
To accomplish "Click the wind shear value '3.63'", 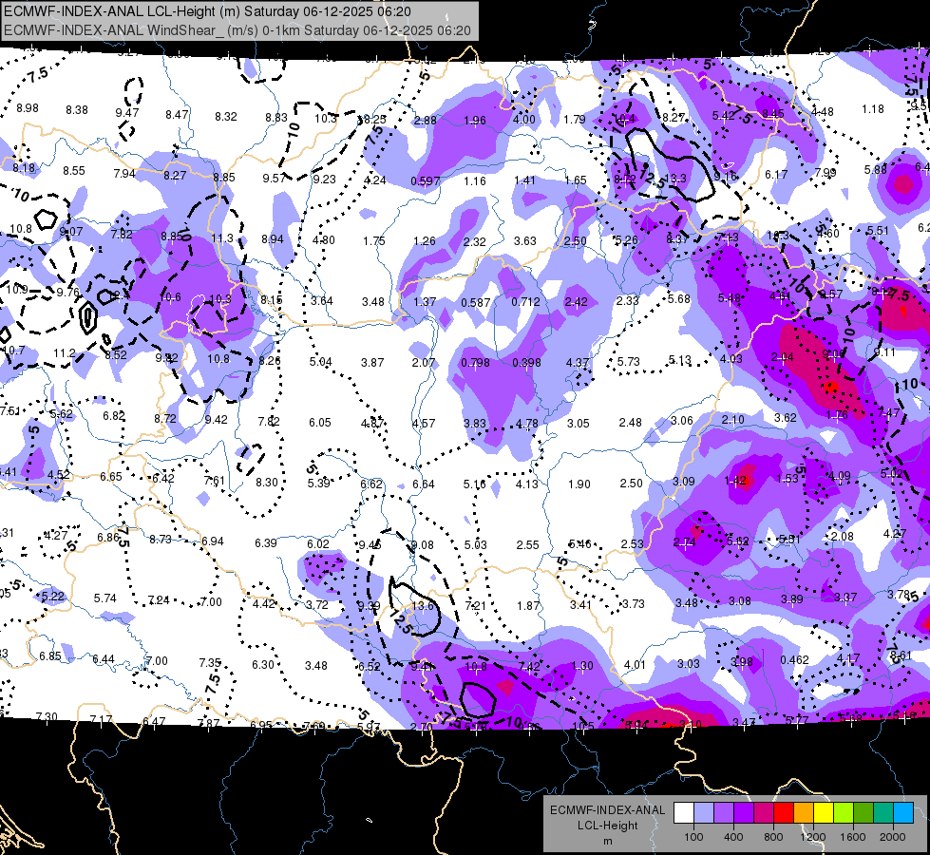I will (x=525, y=241).
